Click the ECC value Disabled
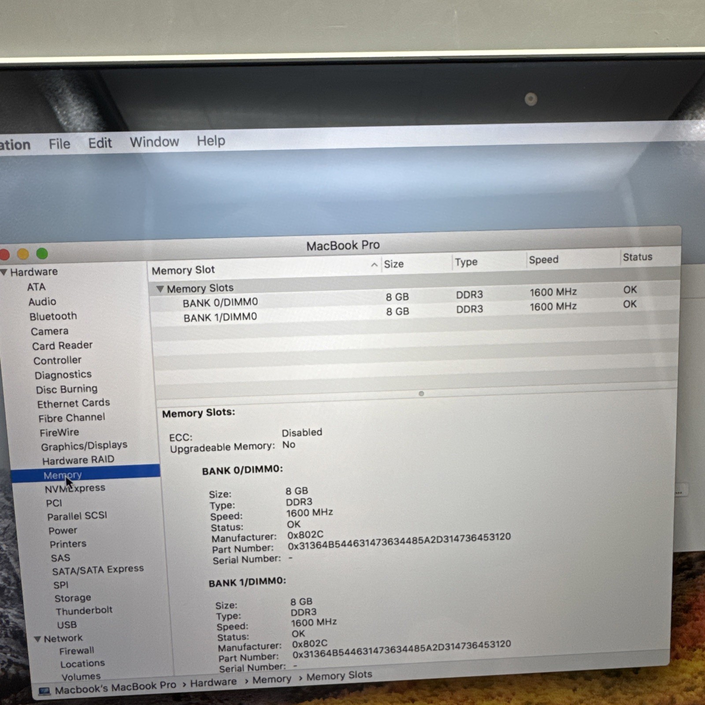This screenshot has height=705, width=705. coord(302,432)
